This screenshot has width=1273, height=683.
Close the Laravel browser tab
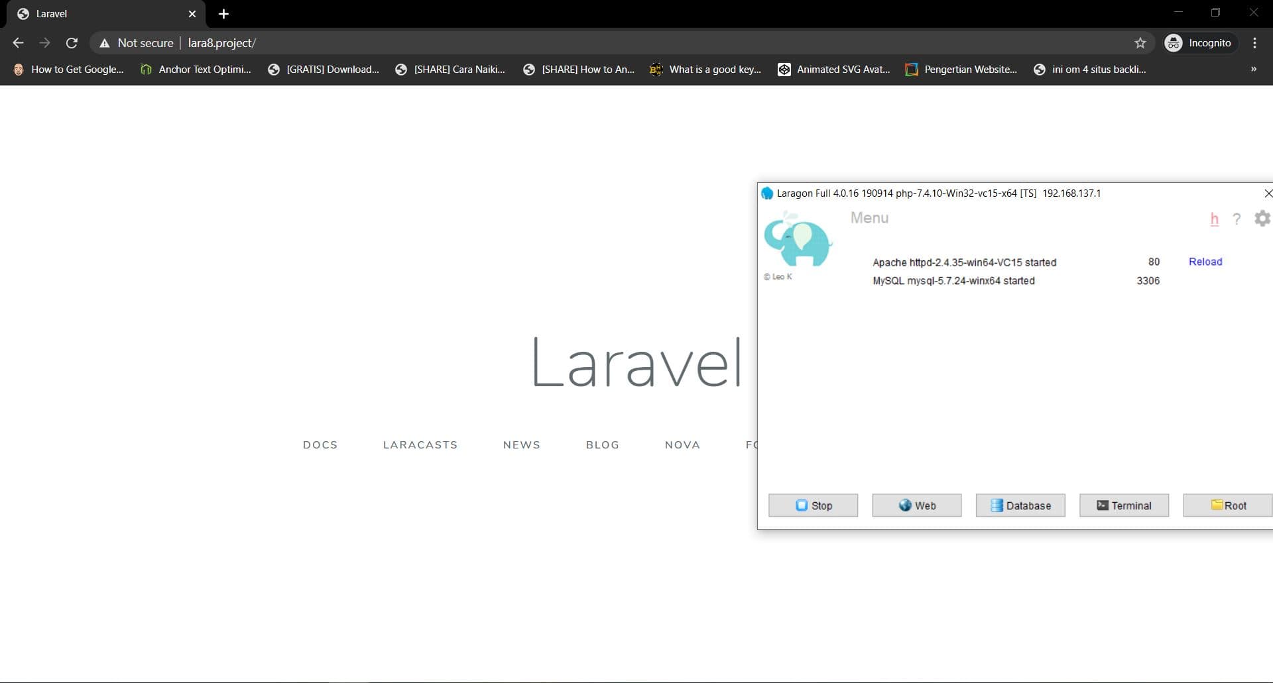[192, 14]
